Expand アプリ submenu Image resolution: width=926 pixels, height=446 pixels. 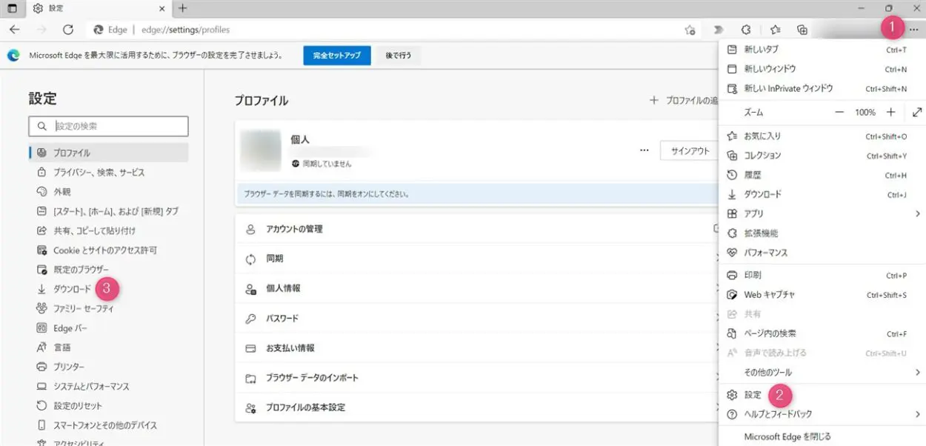(x=822, y=213)
